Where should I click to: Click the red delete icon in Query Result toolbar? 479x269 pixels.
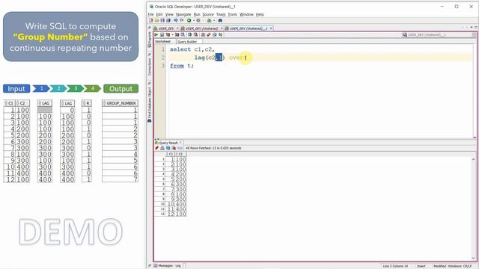(x=174, y=148)
